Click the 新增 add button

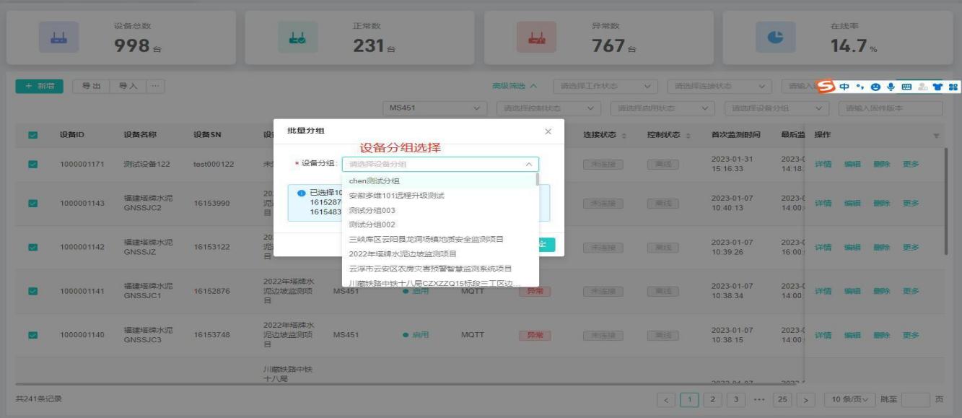pos(40,87)
